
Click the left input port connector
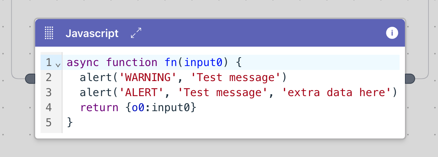30,78
